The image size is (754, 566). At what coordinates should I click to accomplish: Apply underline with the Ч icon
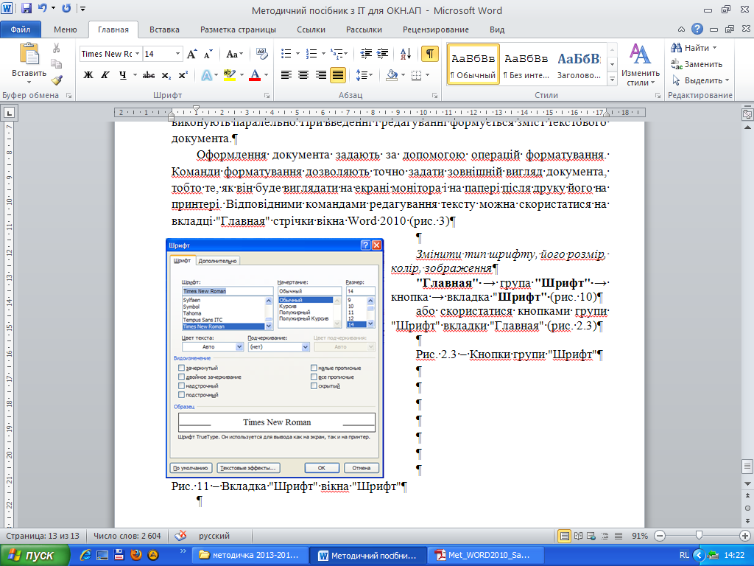click(123, 75)
